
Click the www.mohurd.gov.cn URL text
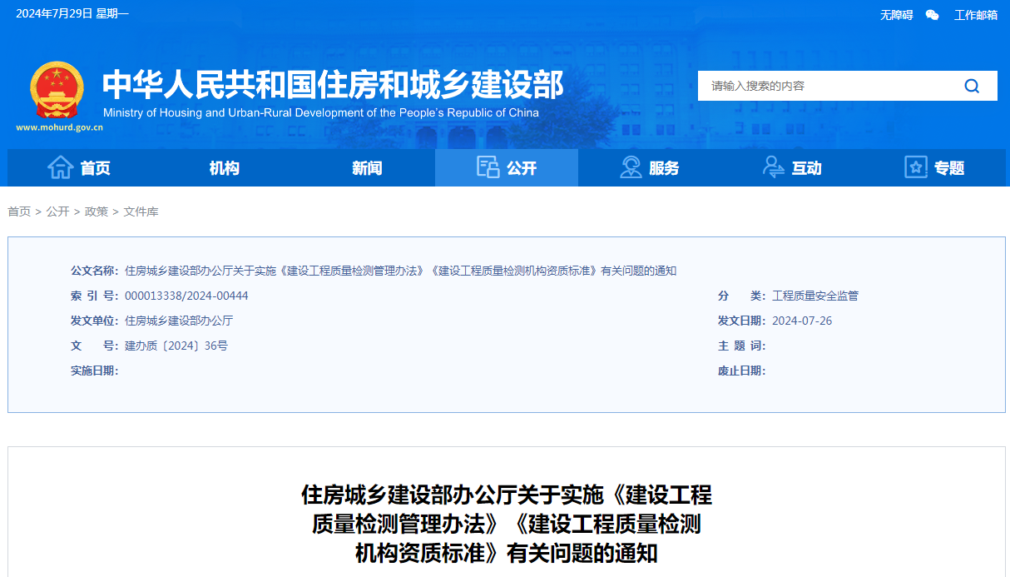59,128
